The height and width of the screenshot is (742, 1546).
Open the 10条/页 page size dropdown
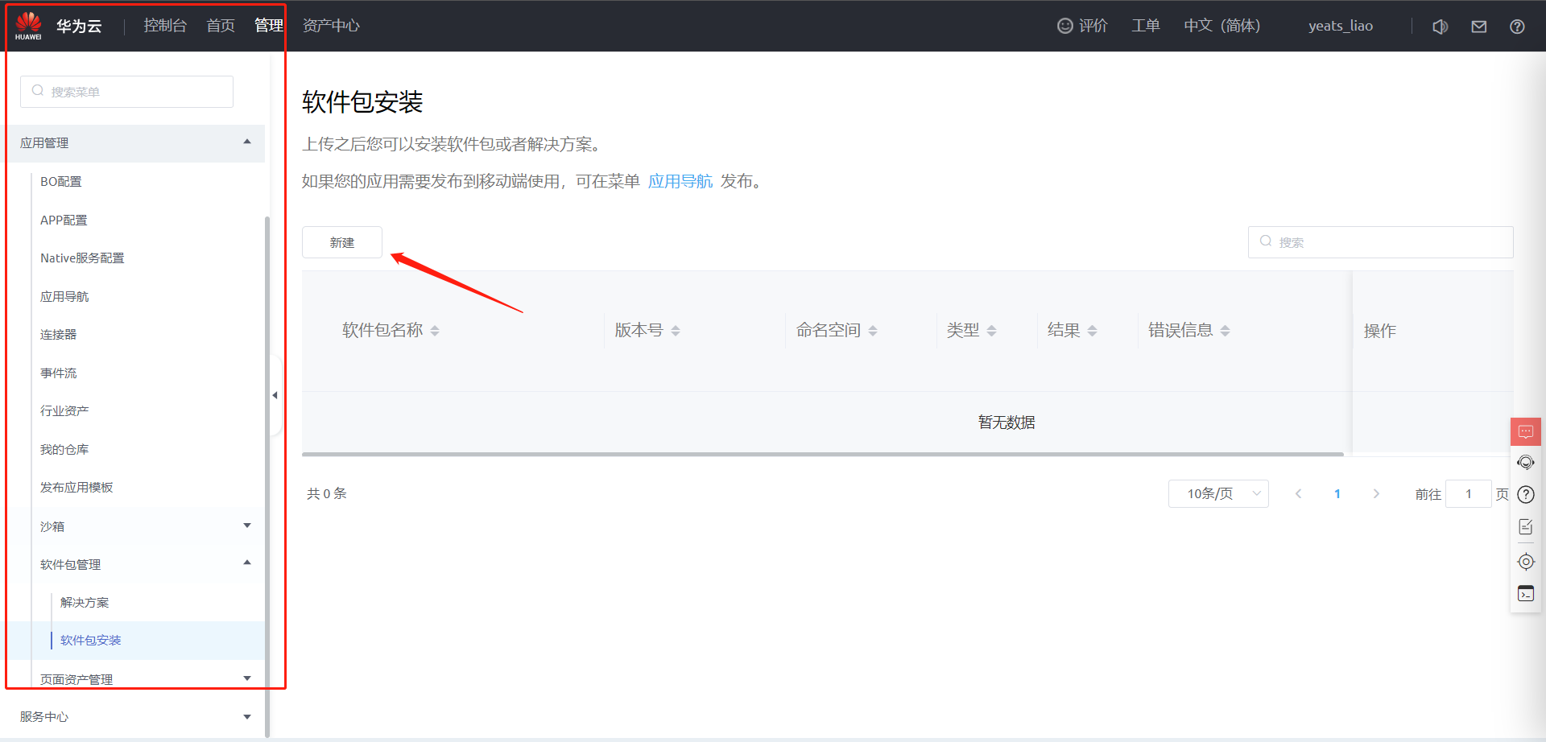coord(1218,494)
